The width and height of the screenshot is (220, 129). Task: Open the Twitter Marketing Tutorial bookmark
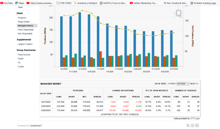pos(143,3)
